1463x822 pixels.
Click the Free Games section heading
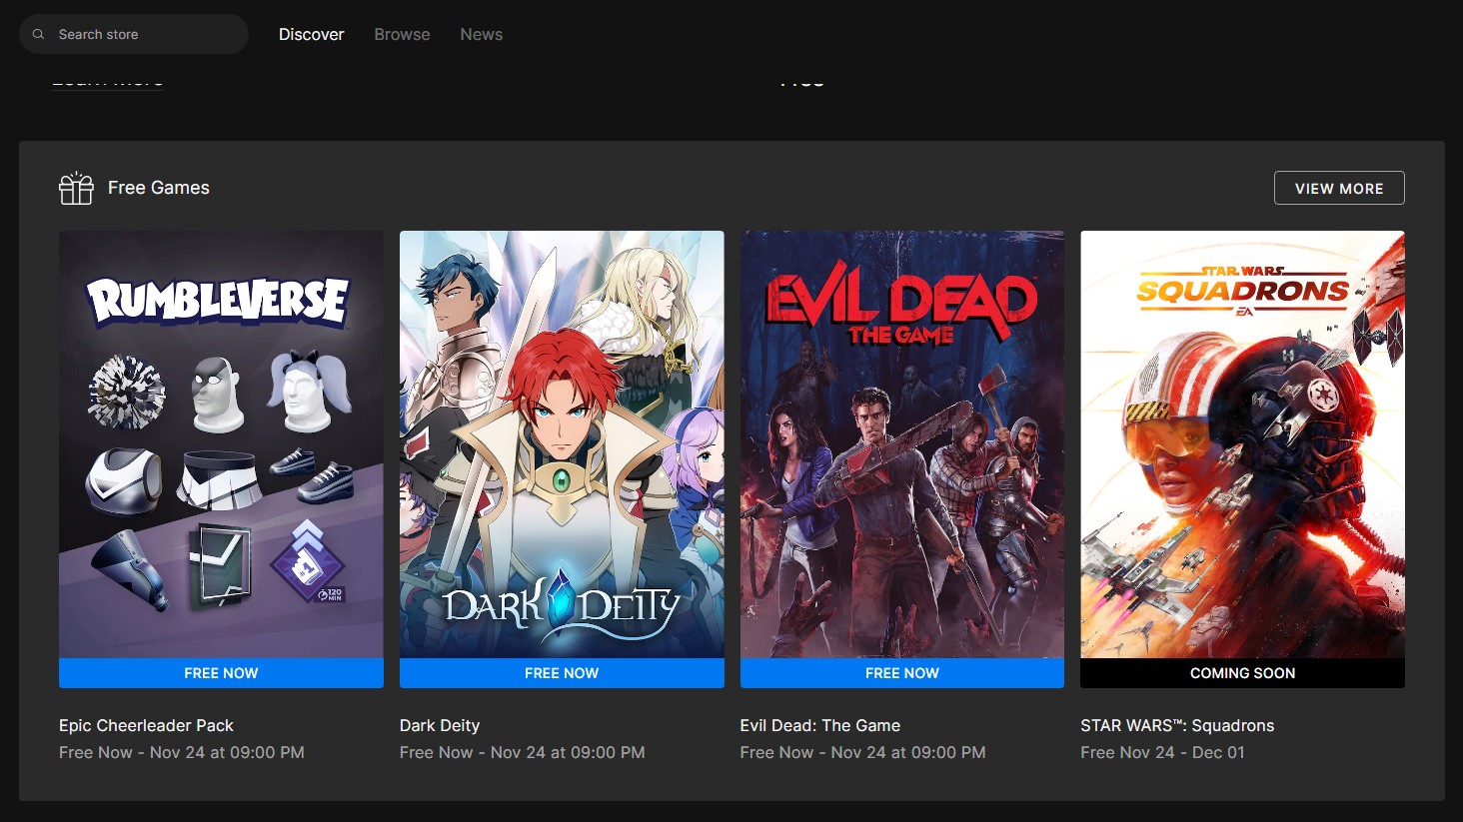159,188
